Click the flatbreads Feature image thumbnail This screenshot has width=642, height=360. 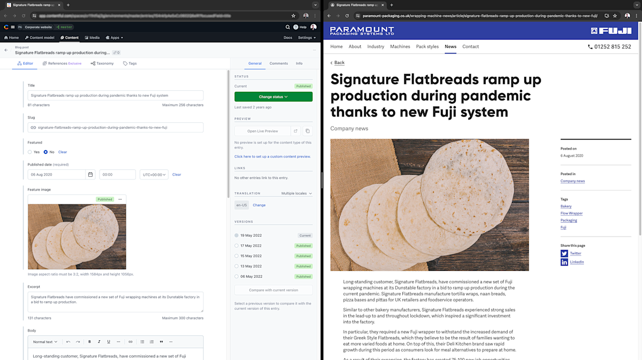pos(77,237)
